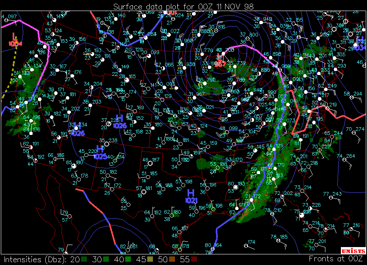367x265 pixels.
Task: Click the station circle labeled 46 187
Action: 150,163
